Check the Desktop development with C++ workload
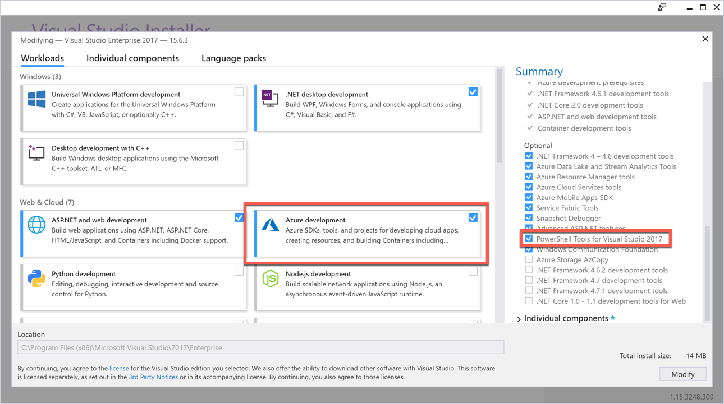 (239, 146)
